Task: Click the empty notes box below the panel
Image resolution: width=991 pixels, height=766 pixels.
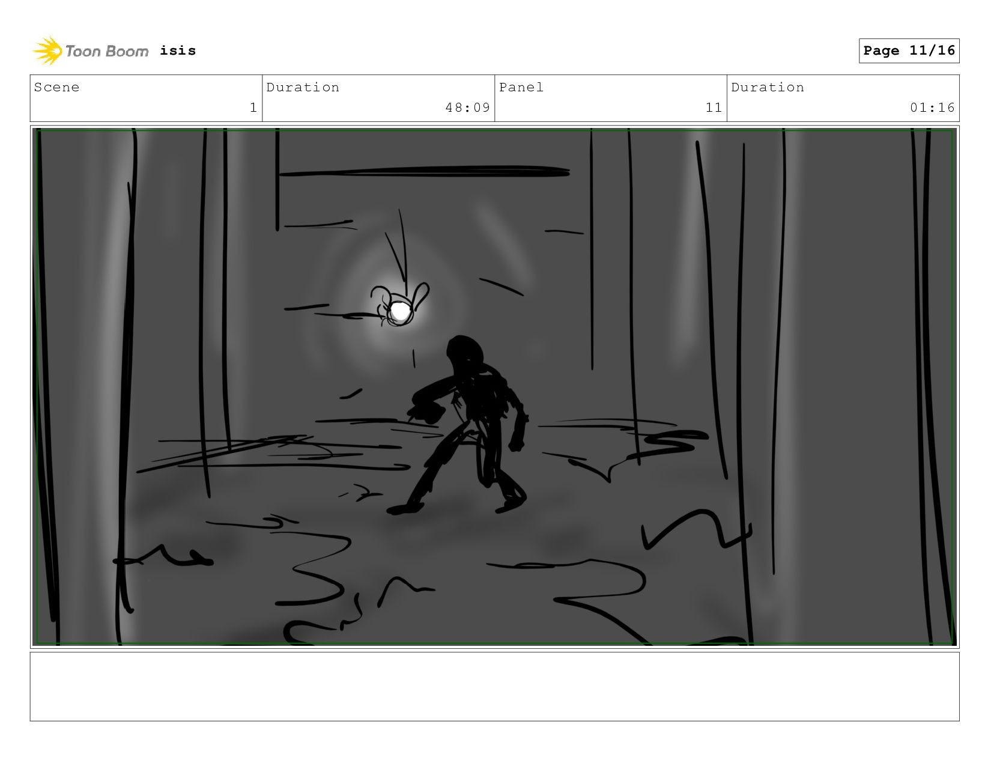Action: pyautogui.click(x=495, y=687)
